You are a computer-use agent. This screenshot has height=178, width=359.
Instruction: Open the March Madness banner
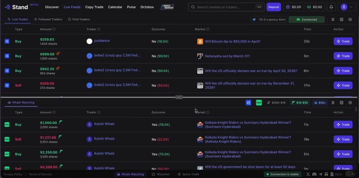click(167, 7)
